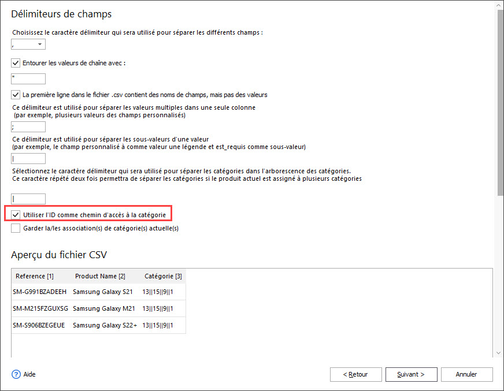Click the string quote character input field
Screen dimensions: 504x391
[28, 79]
